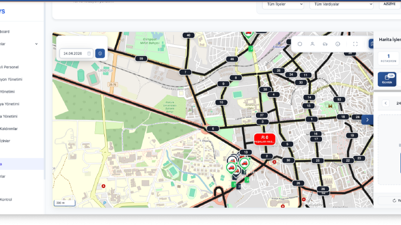Image resolution: width=401 pixels, height=225 pixels.
Task: Select route marker 30 on the map
Action: [288, 160]
